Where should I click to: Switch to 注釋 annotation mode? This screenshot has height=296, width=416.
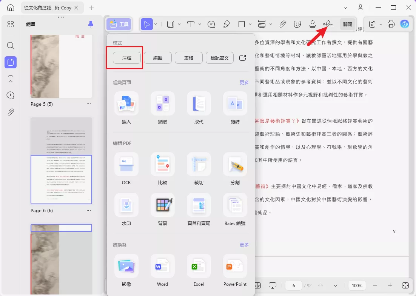tap(127, 58)
